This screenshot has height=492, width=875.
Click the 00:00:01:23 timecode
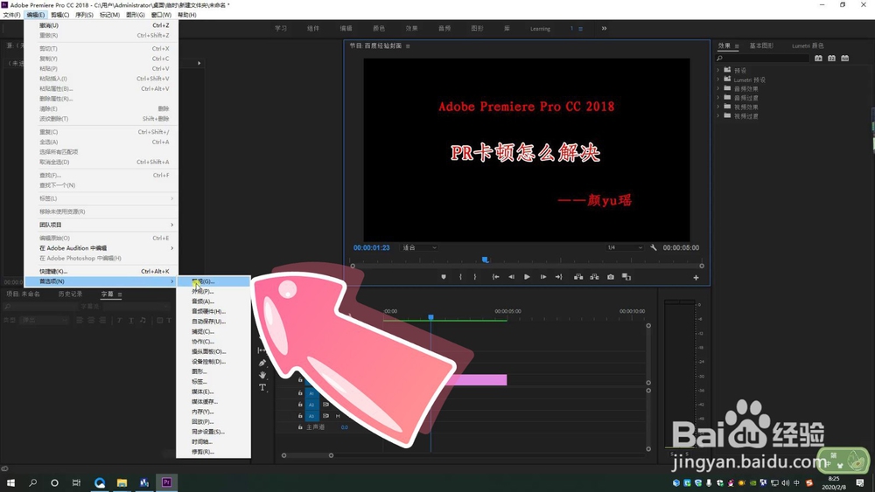[x=372, y=247]
